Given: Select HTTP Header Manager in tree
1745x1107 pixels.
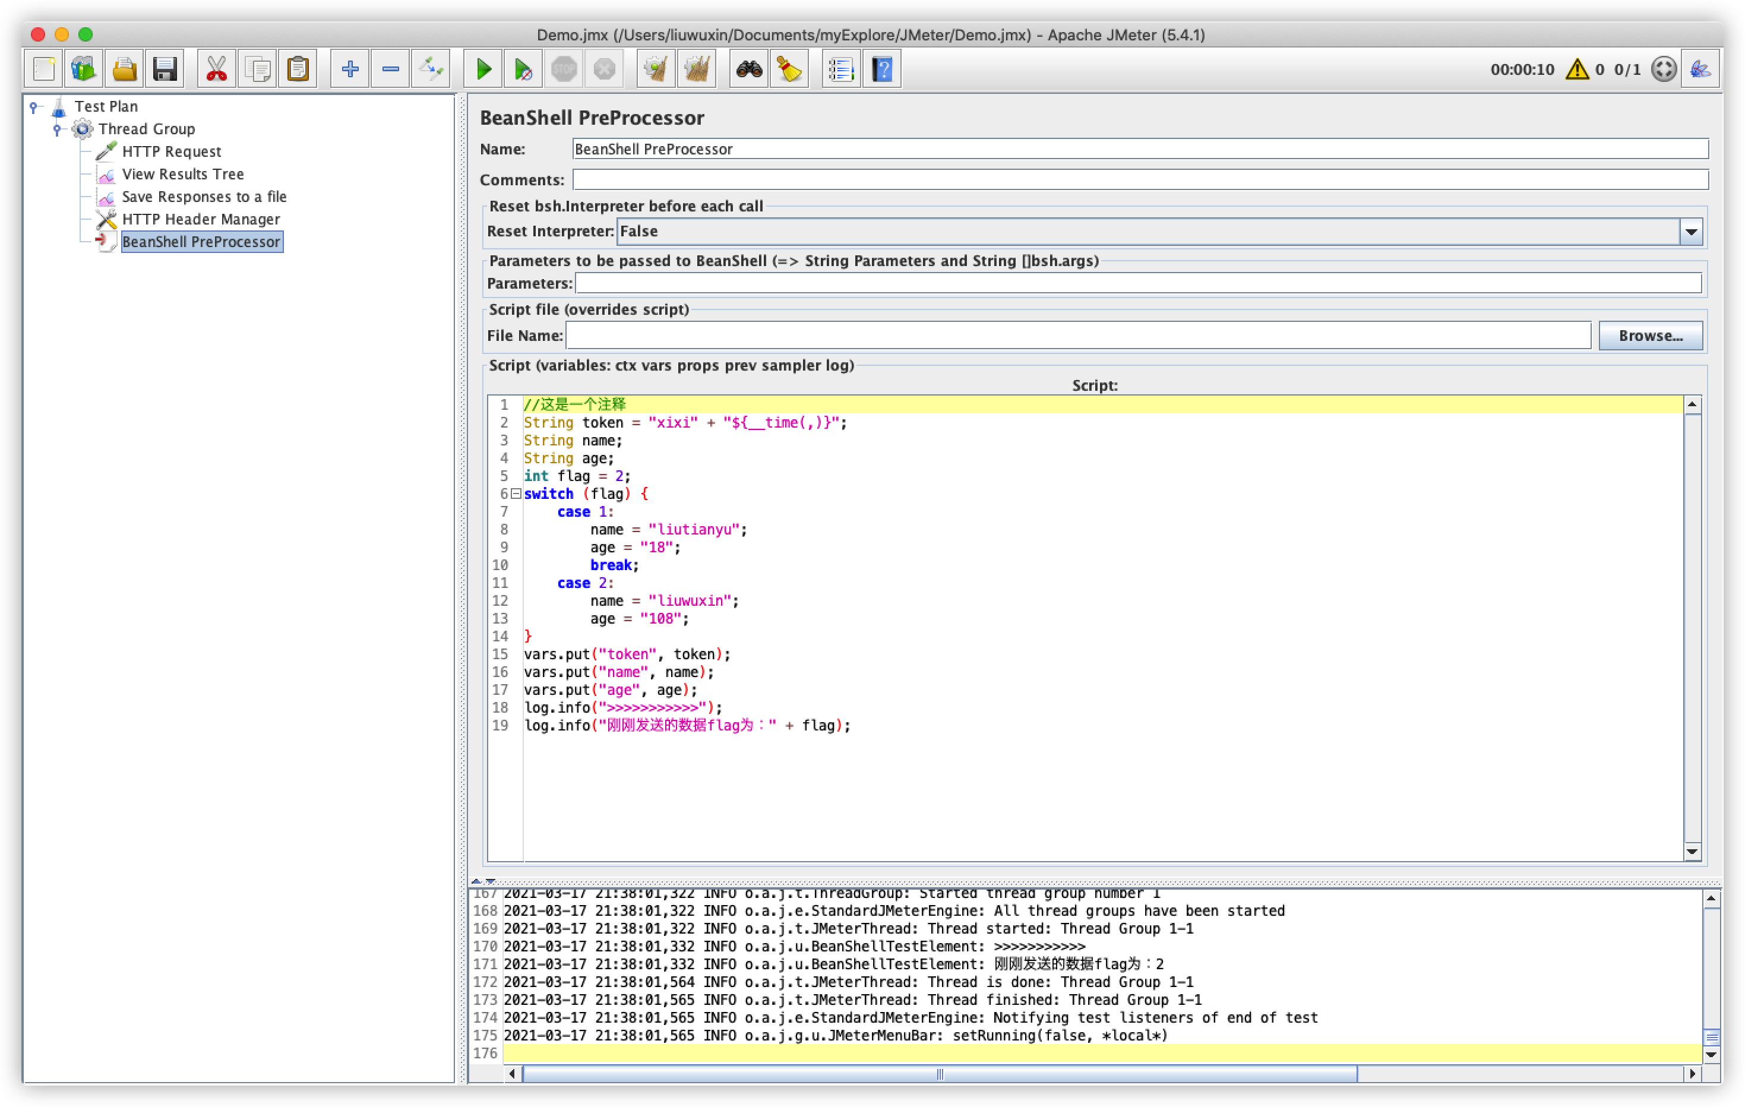Looking at the screenshot, I should coord(201,220).
